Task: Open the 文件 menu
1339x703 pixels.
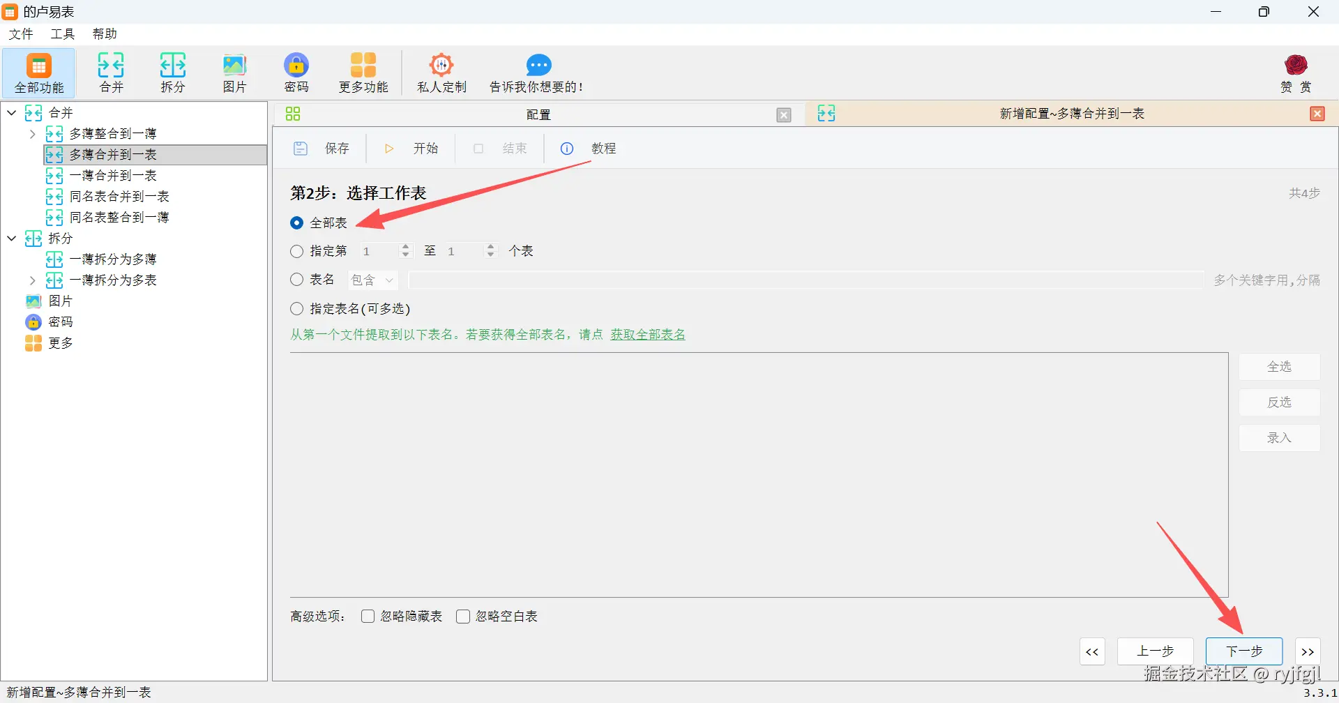Action: tap(21, 34)
